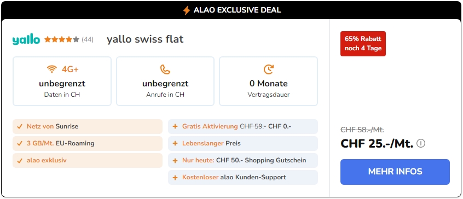The image size is (463, 199).
Task: Click checkmark next to alao exklusiv
Action: [x=20, y=161]
